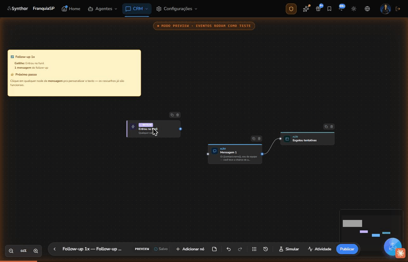The height and width of the screenshot is (262, 408).
Task: Open the globe language selector
Action: tap(367, 9)
